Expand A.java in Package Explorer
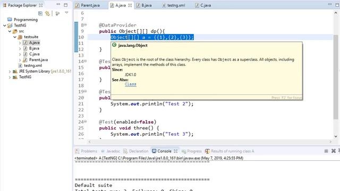The width and height of the screenshot is (340, 191). [20, 42]
